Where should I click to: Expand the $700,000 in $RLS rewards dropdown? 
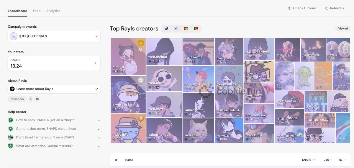point(96,36)
